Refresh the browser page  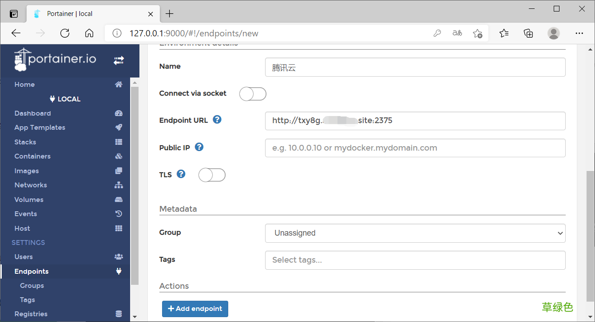(65, 33)
